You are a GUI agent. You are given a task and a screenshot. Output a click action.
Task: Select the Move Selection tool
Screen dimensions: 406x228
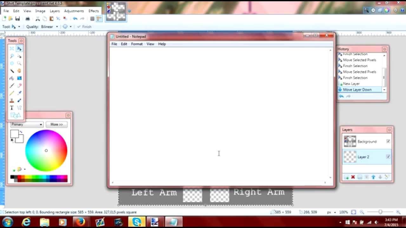pos(19,56)
